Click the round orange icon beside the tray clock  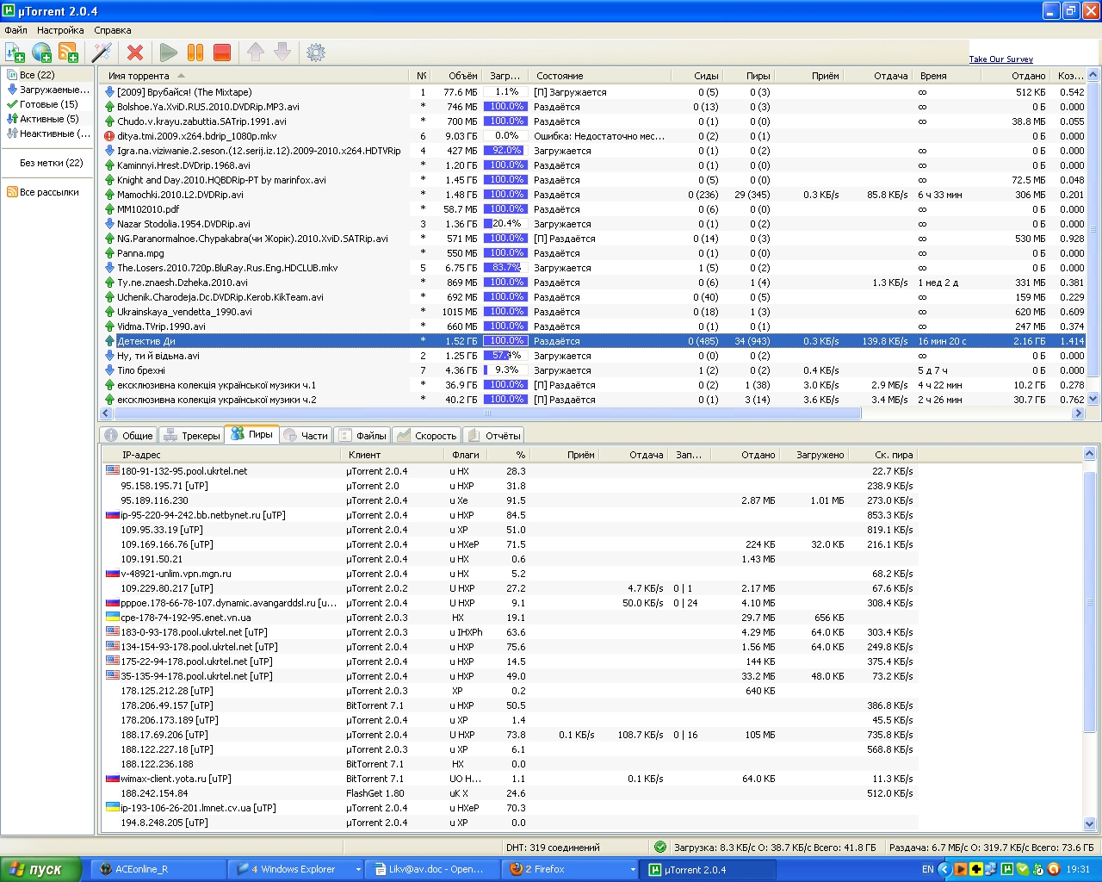1054,869
